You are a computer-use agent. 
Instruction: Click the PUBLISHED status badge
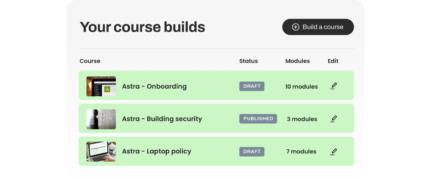point(258,119)
